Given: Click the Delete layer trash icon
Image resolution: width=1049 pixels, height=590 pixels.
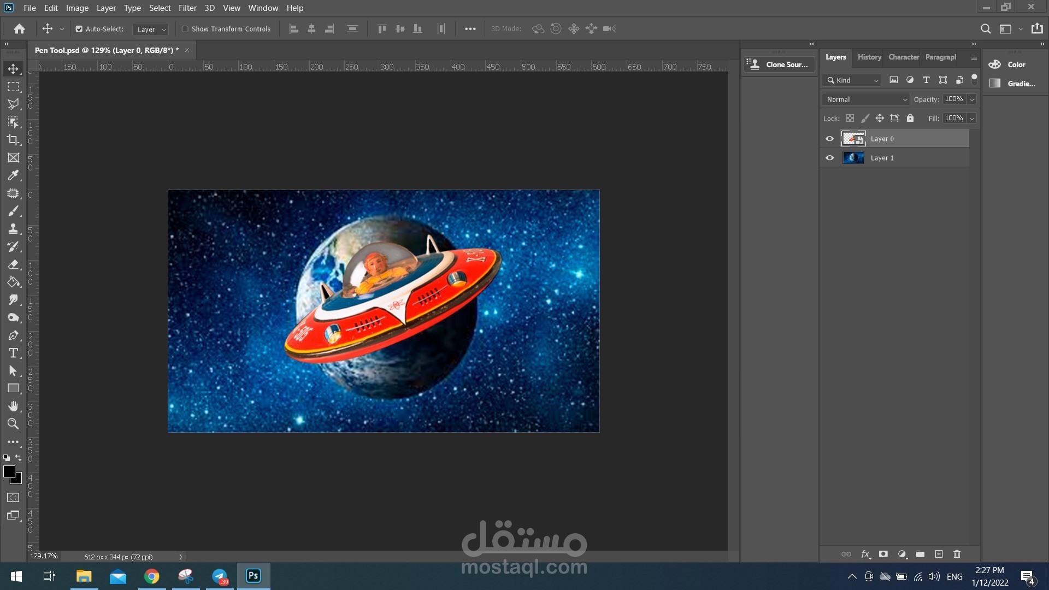Looking at the screenshot, I should pos(957,554).
